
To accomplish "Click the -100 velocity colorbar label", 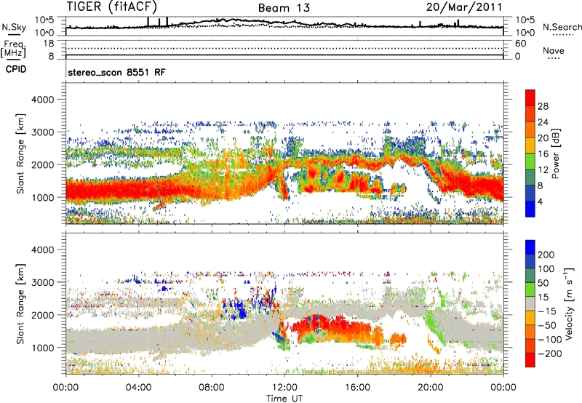I will point(549,340).
